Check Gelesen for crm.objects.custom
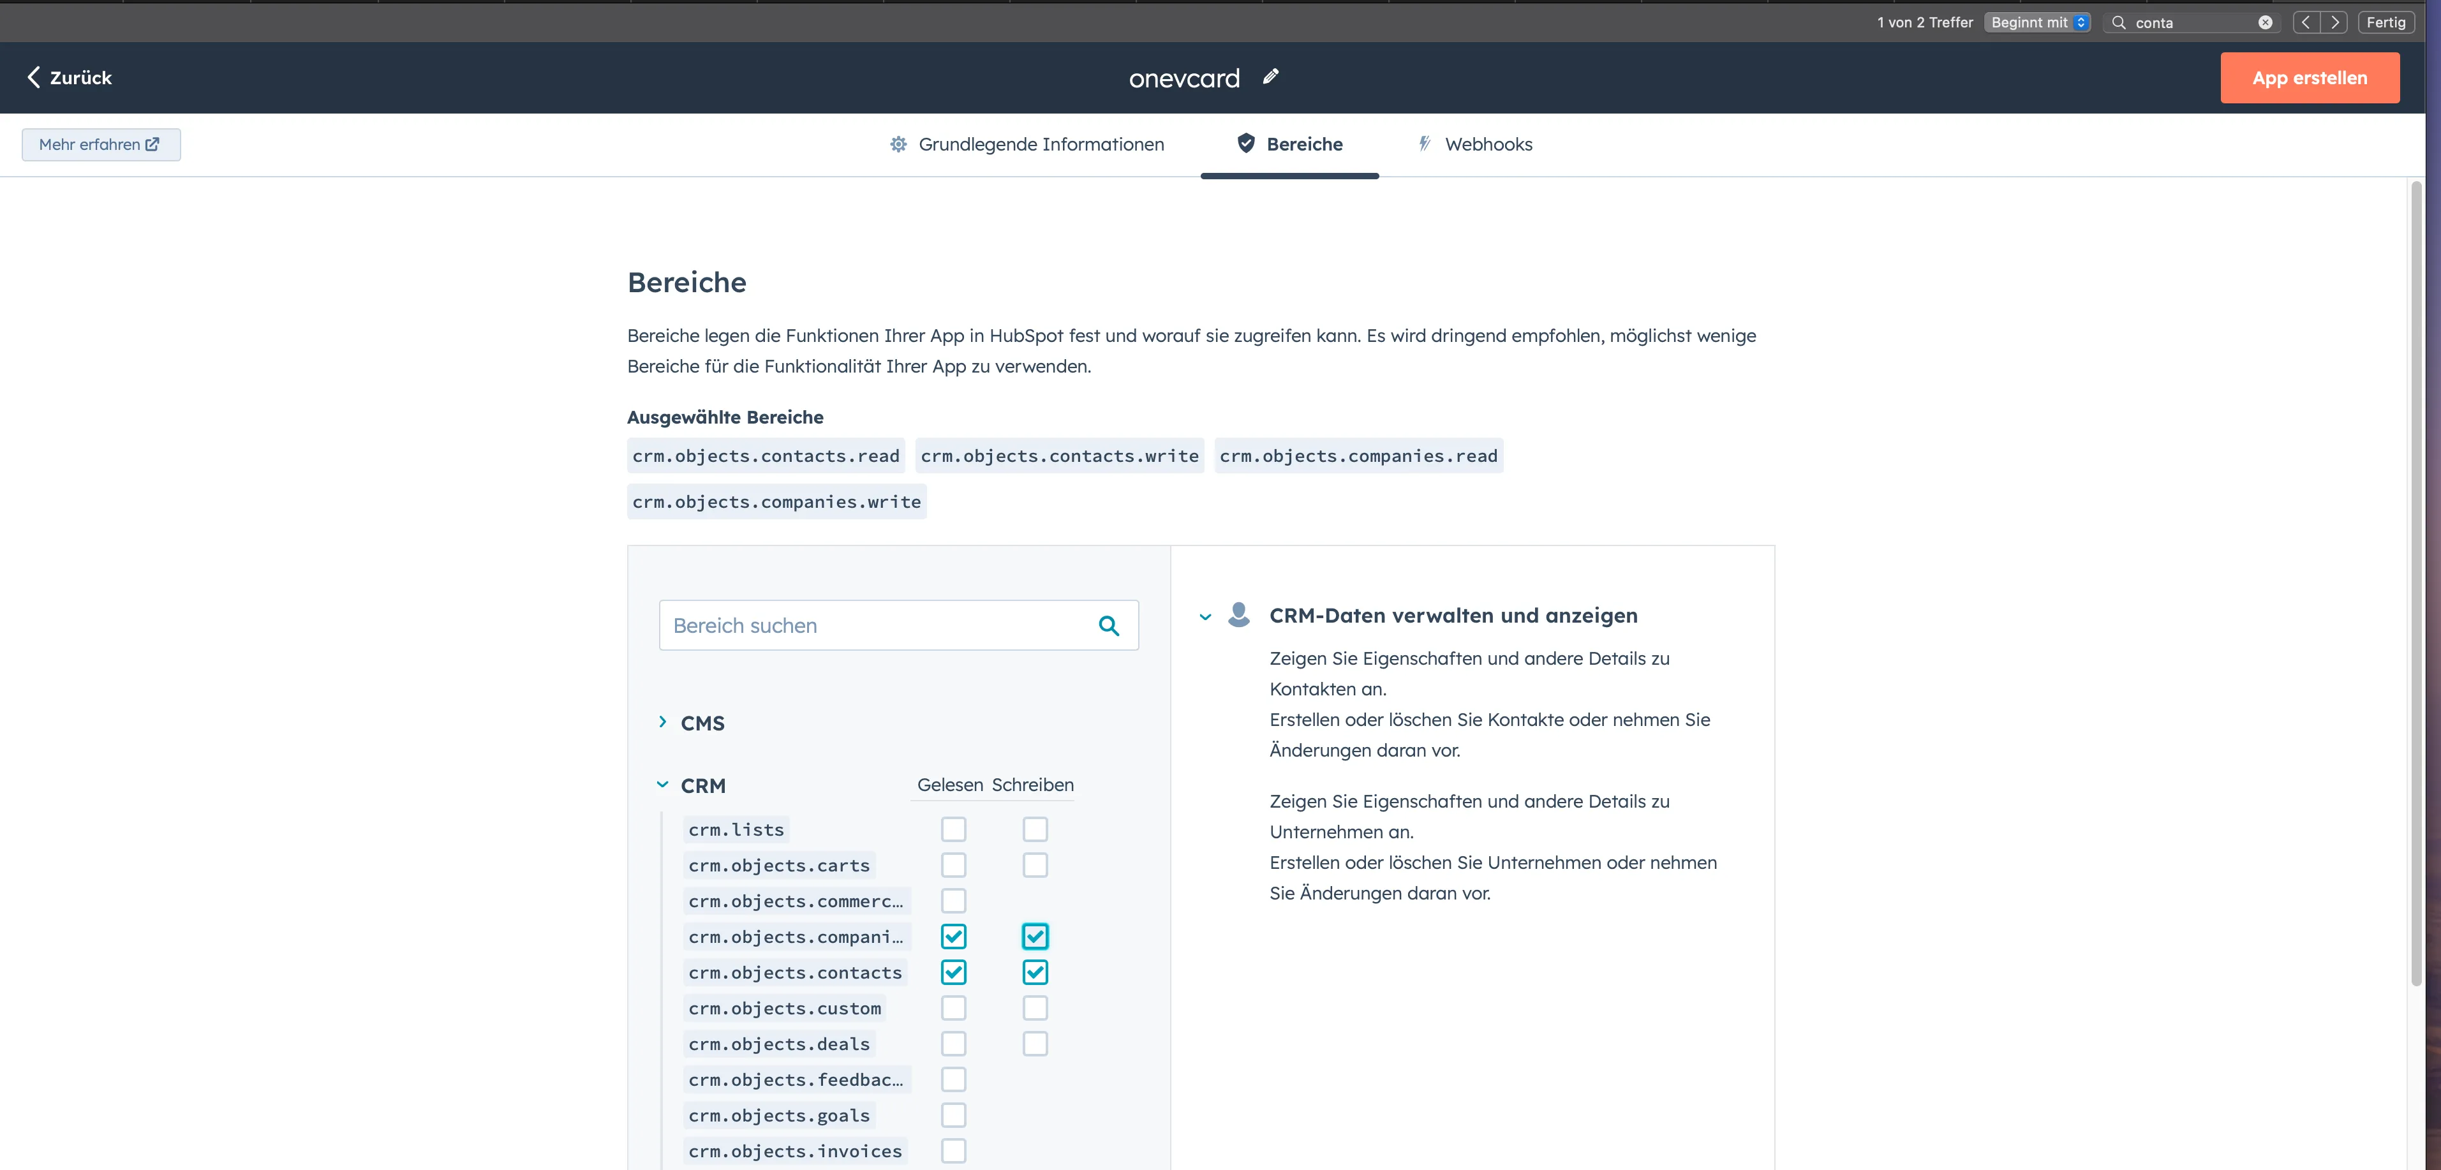Screen dimensions: 2441x1170 coord(953,1008)
